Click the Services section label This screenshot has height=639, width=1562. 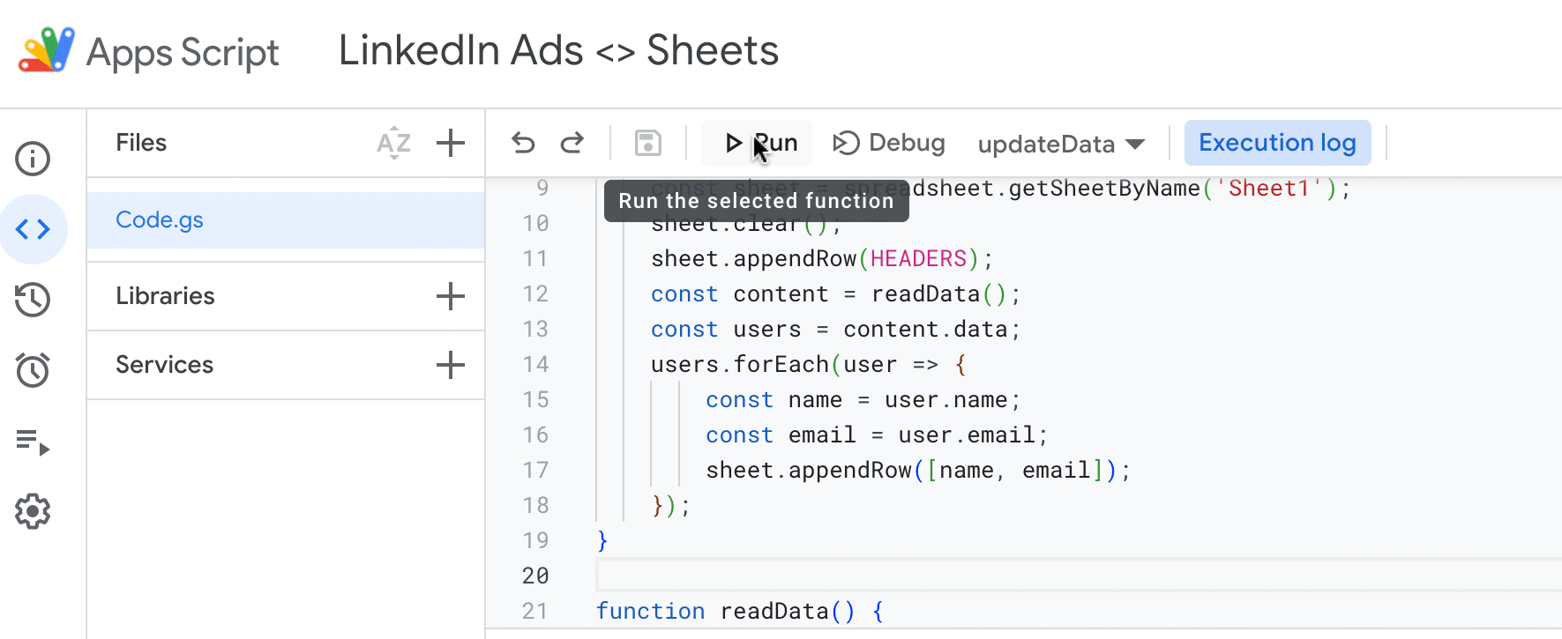(164, 365)
